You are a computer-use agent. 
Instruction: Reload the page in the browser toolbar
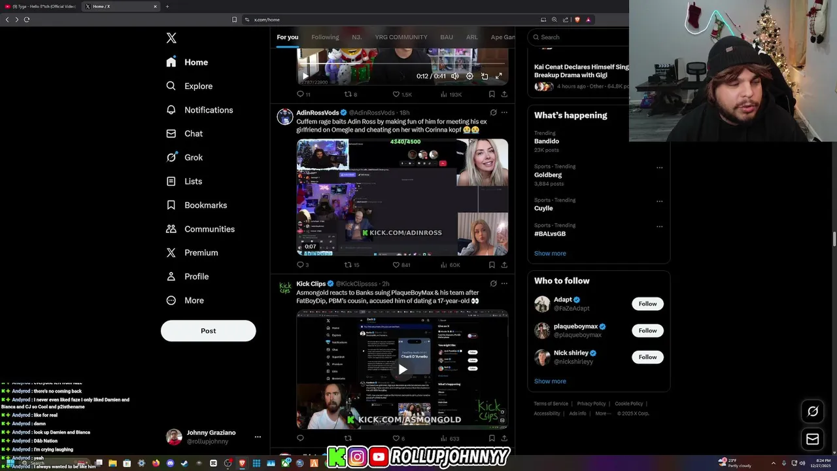(x=27, y=20)
